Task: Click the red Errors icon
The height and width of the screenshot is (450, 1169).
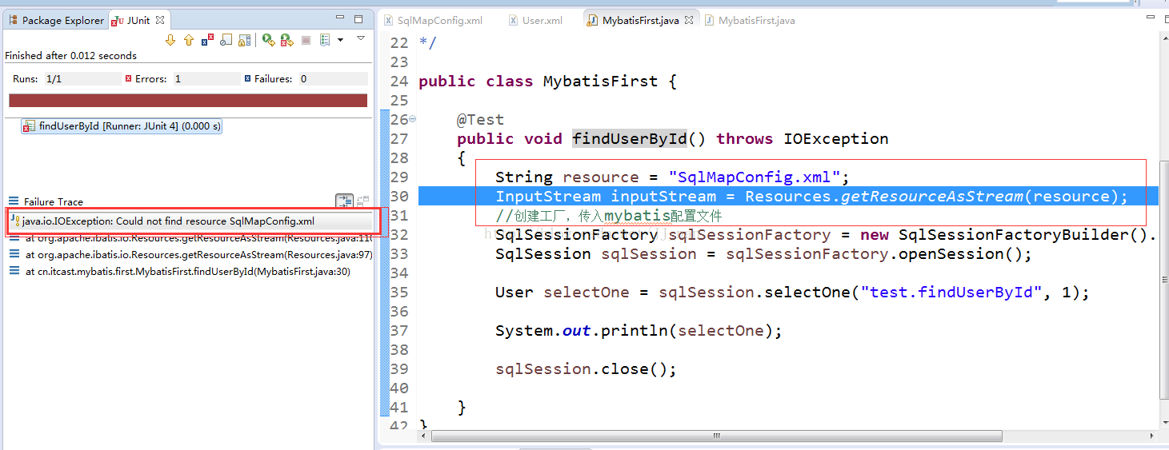Action: coord(128,78)
